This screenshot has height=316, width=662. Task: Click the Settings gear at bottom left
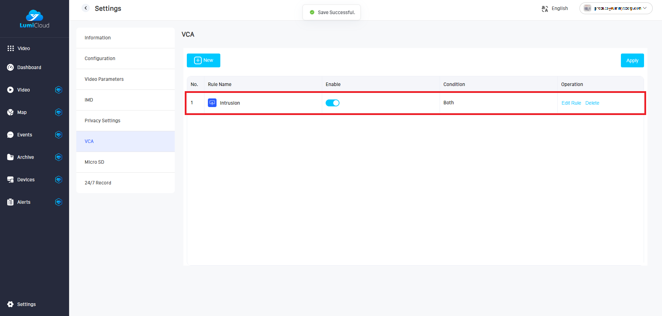(10, 304)
